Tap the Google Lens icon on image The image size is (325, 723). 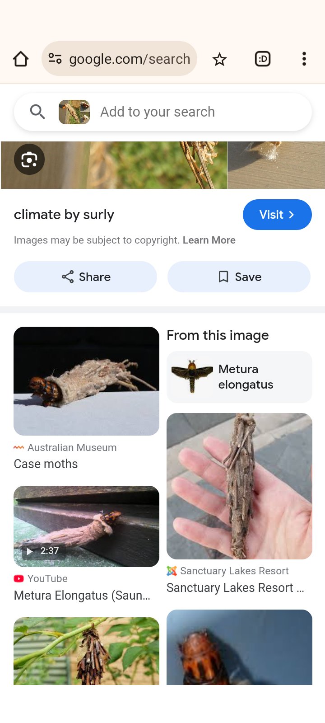click(29, 160)
